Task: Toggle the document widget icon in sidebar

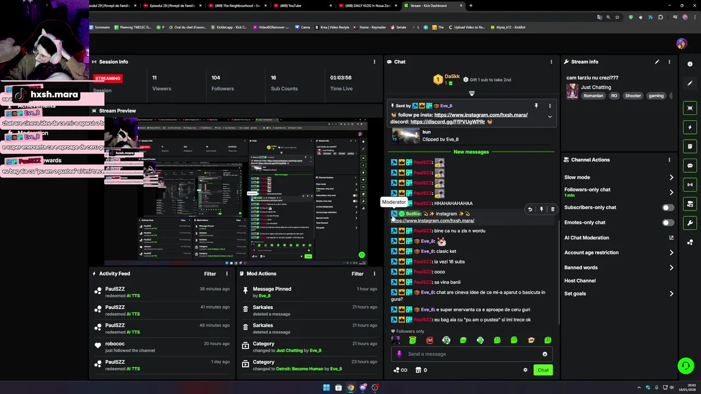Action: (x=690, y=146)
